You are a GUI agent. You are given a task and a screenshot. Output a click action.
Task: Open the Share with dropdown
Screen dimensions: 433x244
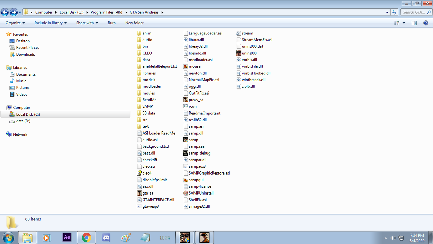click(x=87, y=23)
